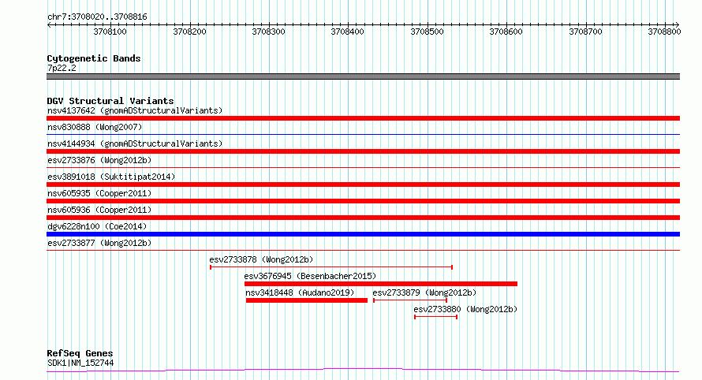
Task: Click ruler position 3708800
Action: 664,32
